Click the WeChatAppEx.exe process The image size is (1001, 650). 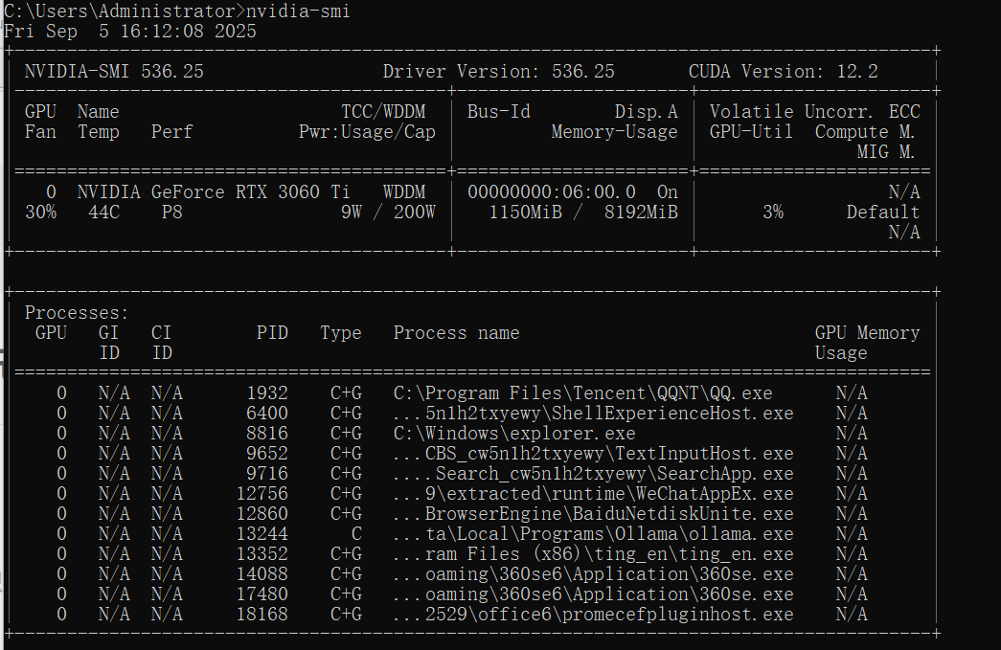pos(594,494)
